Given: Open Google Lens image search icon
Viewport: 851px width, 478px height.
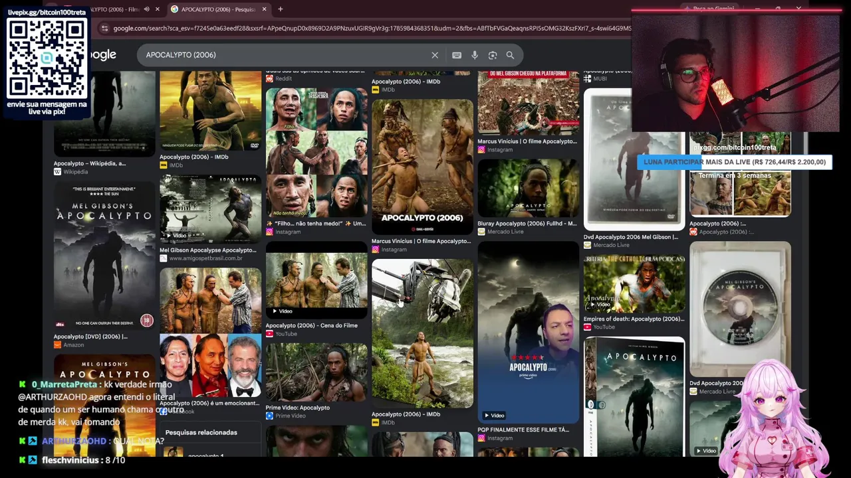Looking at the screenshot, I should coord(493,55).
